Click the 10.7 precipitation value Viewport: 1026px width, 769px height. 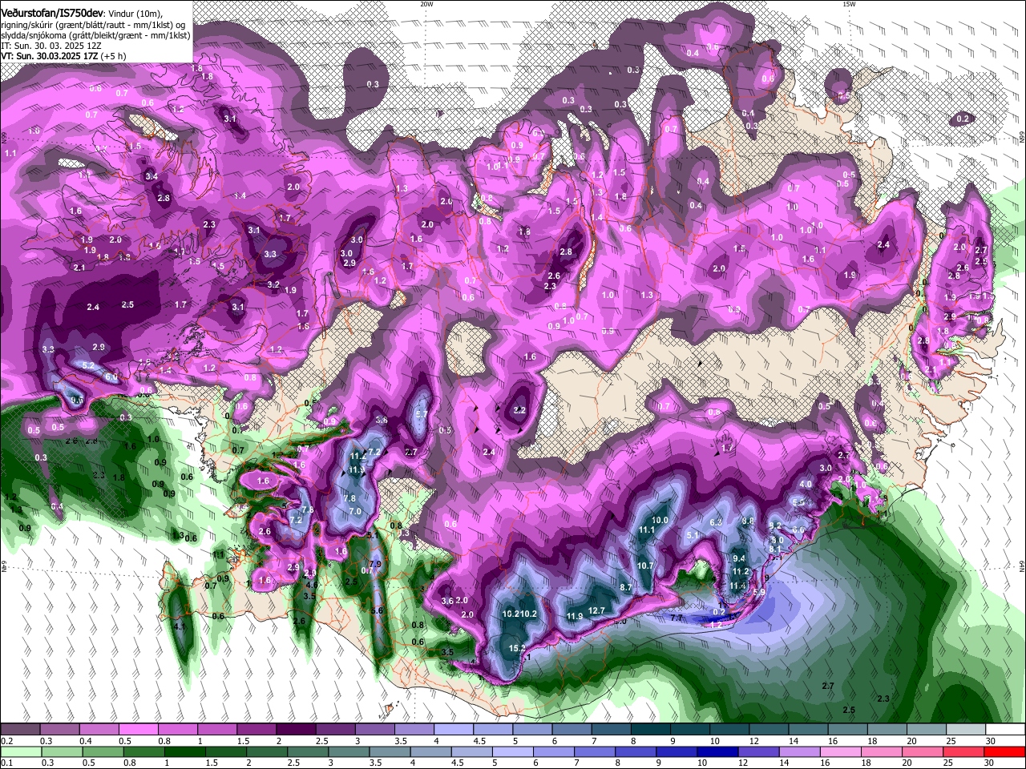[x=645, y=566]
